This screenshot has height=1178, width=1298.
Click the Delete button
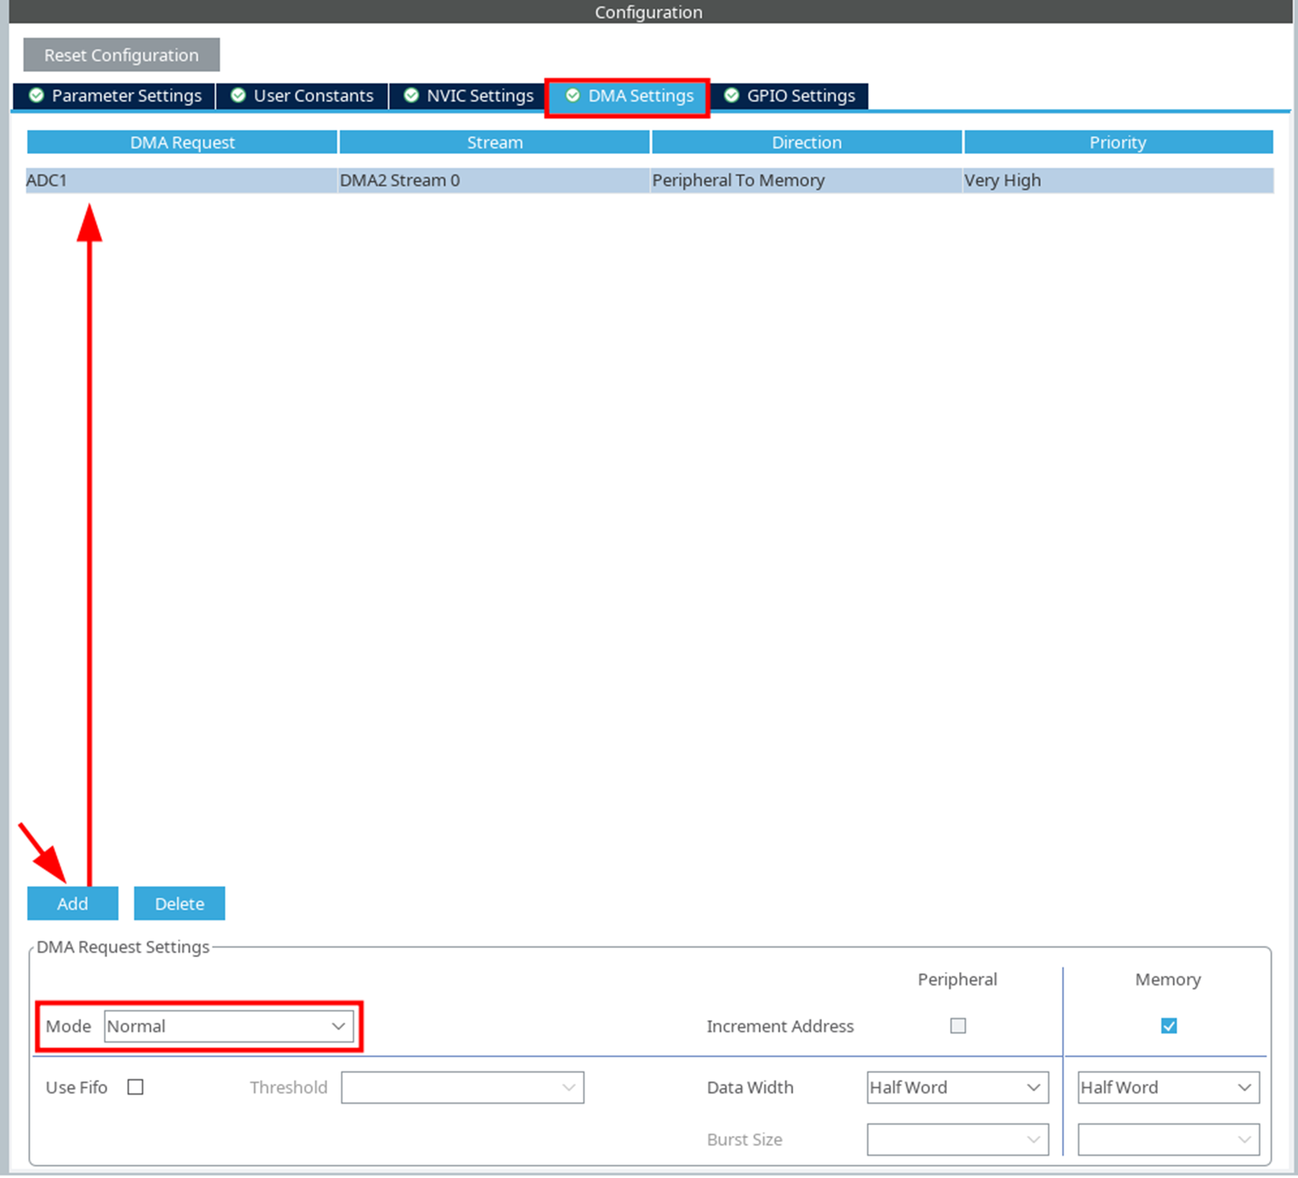179,903
